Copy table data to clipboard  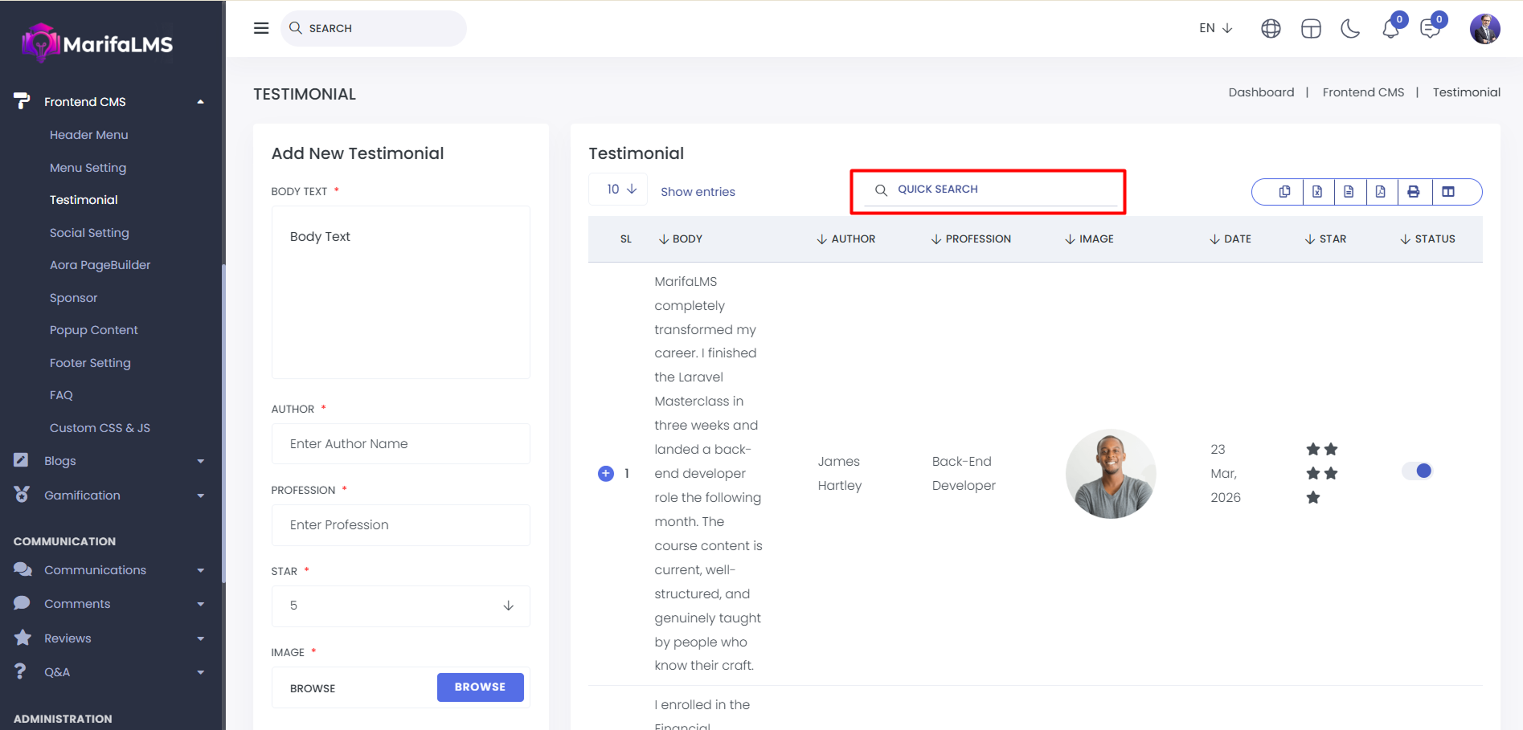[x=1284, y=192]
